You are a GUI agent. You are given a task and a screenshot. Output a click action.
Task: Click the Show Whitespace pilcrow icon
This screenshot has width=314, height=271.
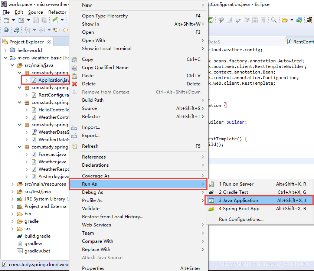(x=264, y=20)
